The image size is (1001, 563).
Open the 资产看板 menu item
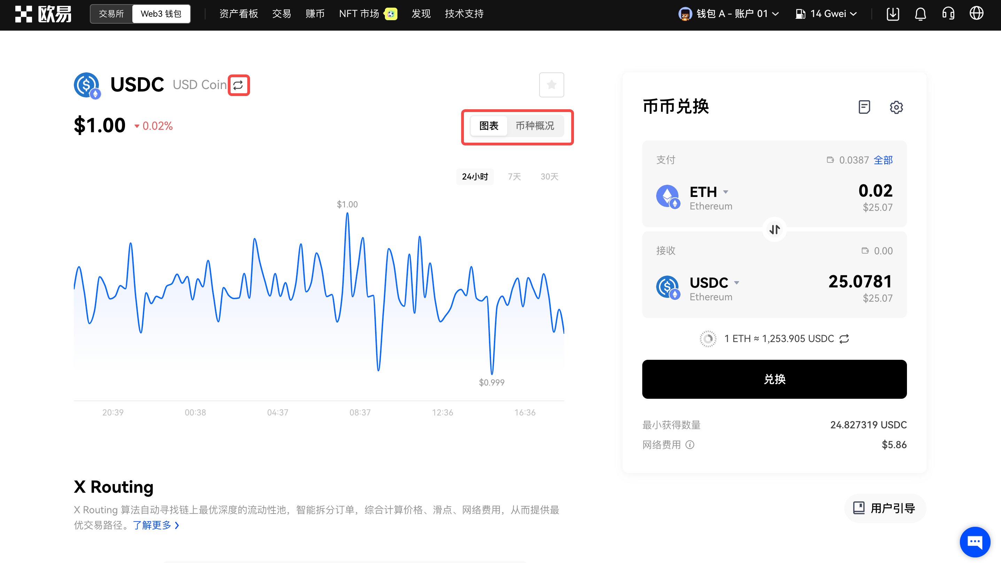pos(239,14)
